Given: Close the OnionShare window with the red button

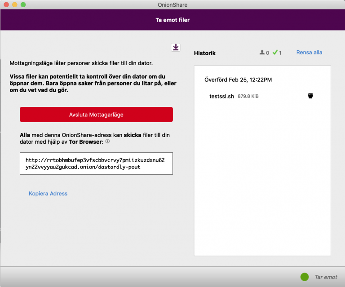Looking at the screenshot, I should click(x=6, y=4).
